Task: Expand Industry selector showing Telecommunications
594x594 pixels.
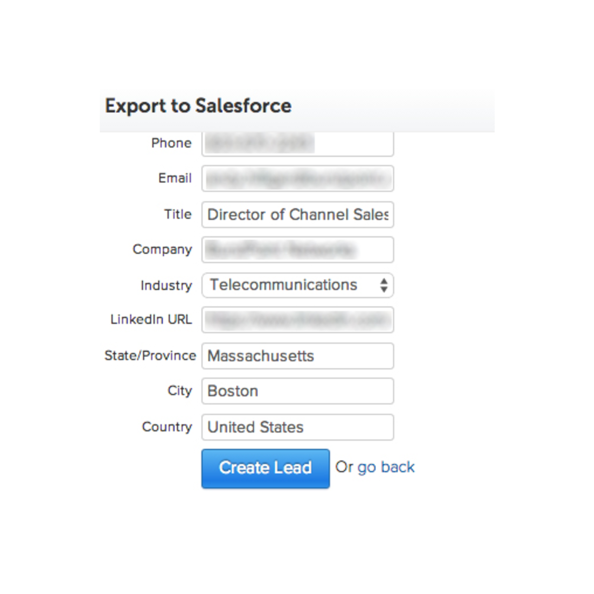Action: click(297, 285)
